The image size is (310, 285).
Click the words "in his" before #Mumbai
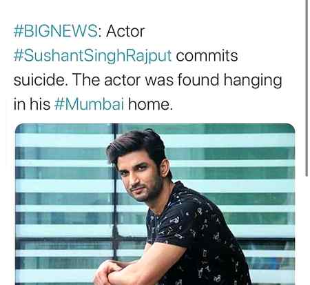point(32,104)
